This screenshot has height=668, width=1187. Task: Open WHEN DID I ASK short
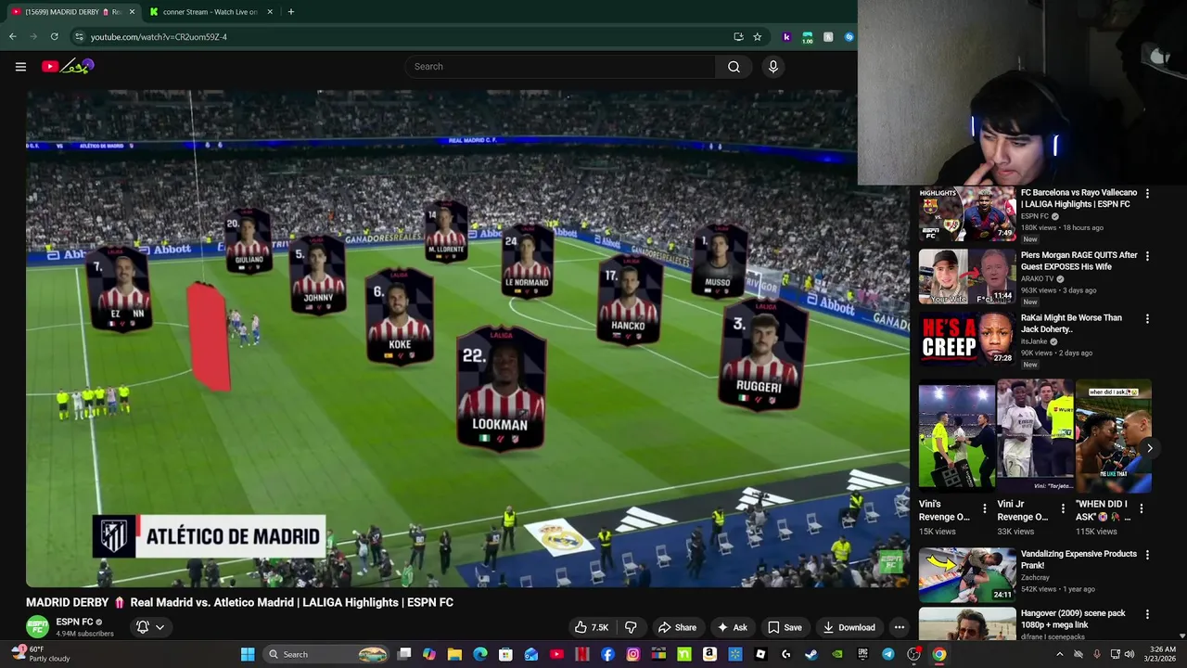pos(1113,436)
